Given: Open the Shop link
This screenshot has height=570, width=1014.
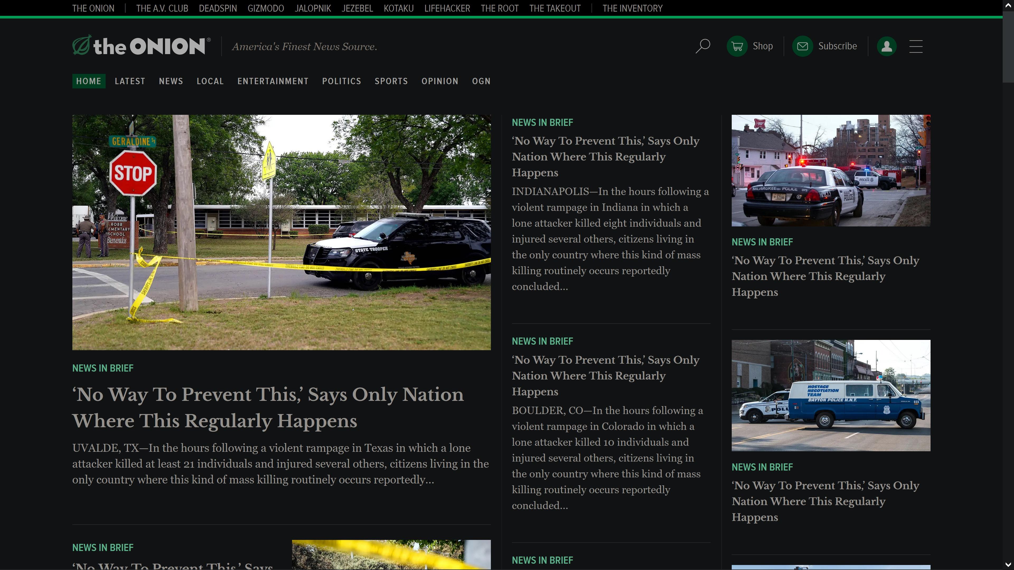Looking at the screenshot, I should click(x=762, y=46).
